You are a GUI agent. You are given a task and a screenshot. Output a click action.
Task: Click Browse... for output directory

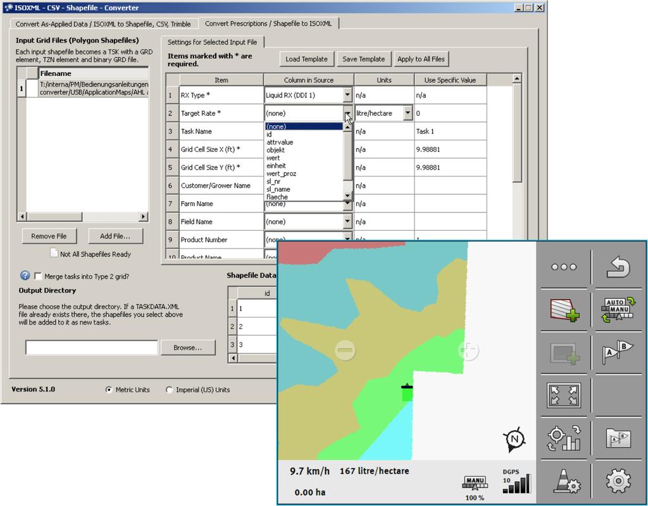(x=188, y=348)
